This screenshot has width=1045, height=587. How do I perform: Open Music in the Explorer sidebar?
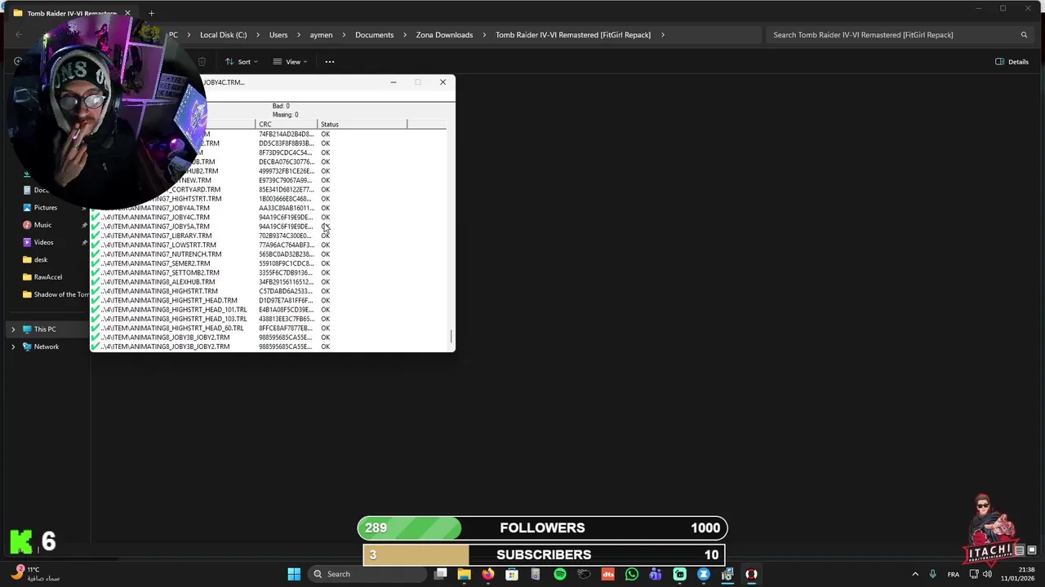coord(42,225)
